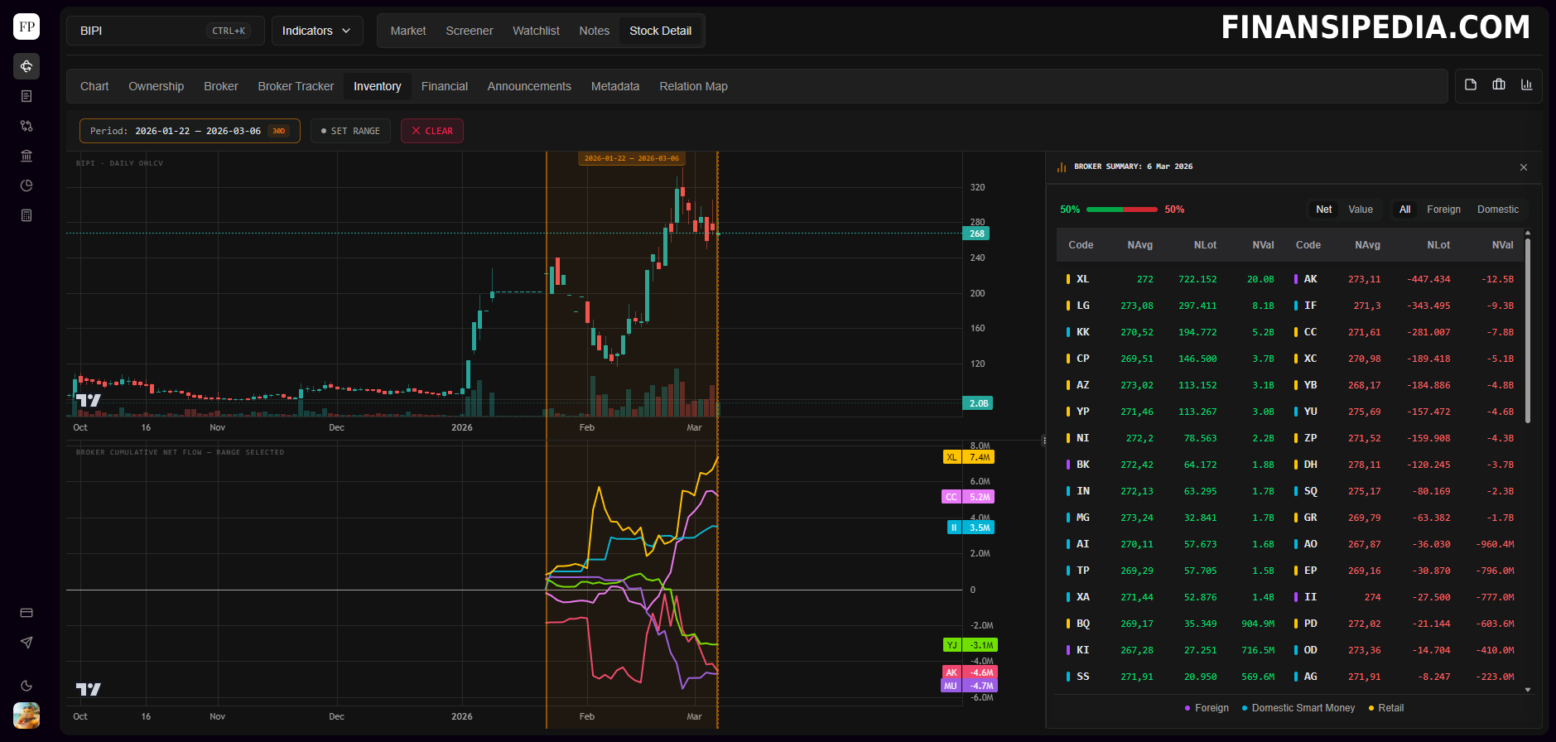Switch broker summary to Value mode
Viewport: 1556px width, 742px height.
tap(1360, 210)
